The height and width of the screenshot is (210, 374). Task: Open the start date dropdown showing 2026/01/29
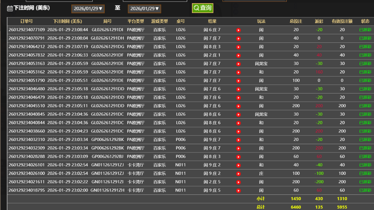(88, 9)
